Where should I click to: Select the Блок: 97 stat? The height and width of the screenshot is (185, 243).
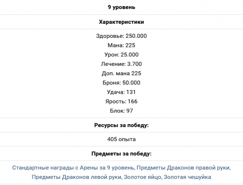click(x=122, y=111)
